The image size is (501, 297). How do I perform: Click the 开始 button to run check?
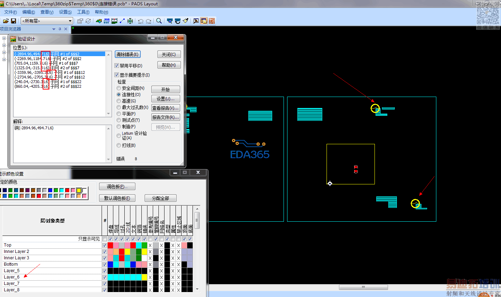pos(166,90)
